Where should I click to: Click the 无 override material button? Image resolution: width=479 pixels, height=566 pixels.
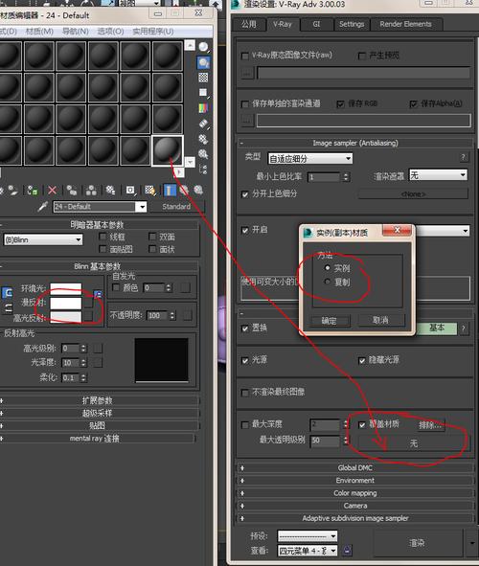pos(414,442)
